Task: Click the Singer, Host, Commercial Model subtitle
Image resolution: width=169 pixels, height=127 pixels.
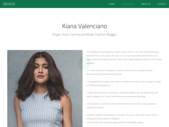Action: [84, 34]
